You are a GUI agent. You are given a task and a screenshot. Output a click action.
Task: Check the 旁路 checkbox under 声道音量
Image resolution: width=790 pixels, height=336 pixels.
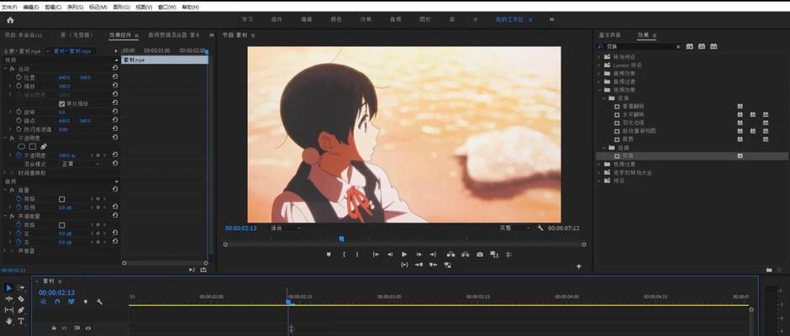(62, 224)
